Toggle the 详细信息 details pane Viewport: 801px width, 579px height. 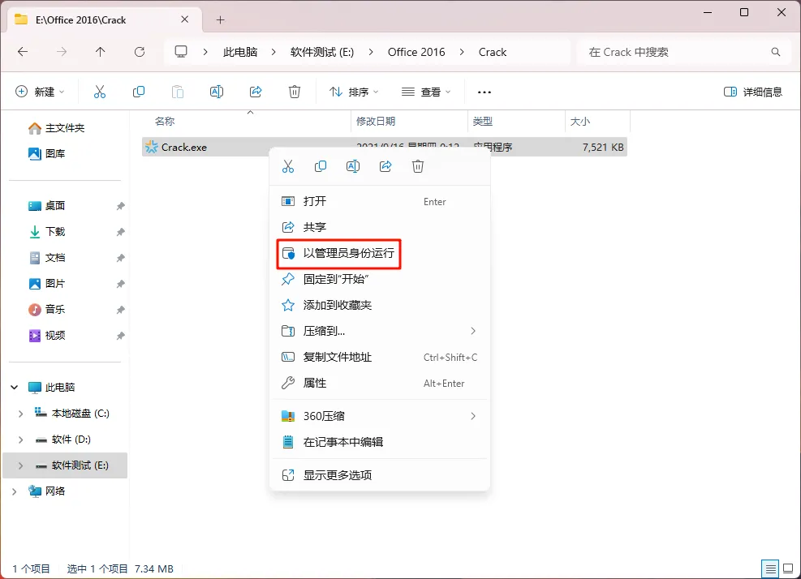tap(753, 92)
